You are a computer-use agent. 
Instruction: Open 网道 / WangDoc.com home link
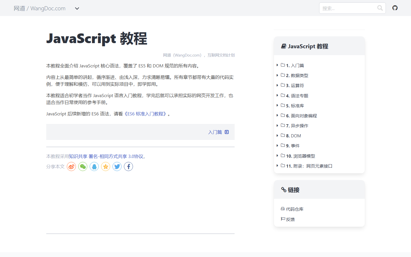pyautogui.click(x=40, y=8)
